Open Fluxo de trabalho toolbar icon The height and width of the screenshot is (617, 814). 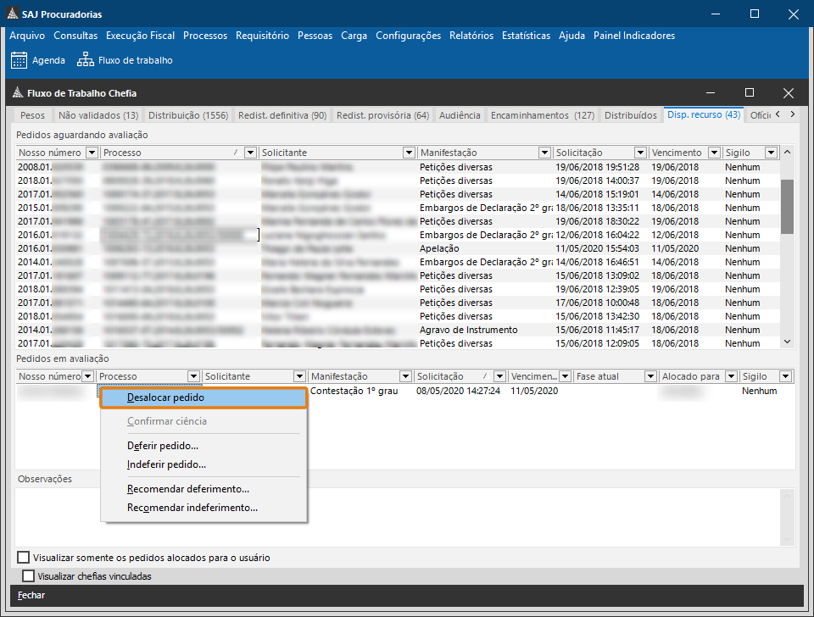(86, 60)
